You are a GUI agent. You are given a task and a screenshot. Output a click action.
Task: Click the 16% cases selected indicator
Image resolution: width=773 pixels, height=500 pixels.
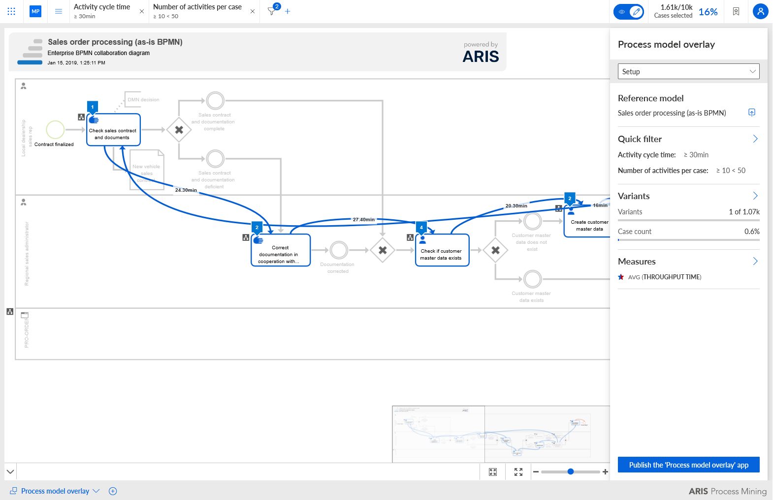click(x=708, y=12)
